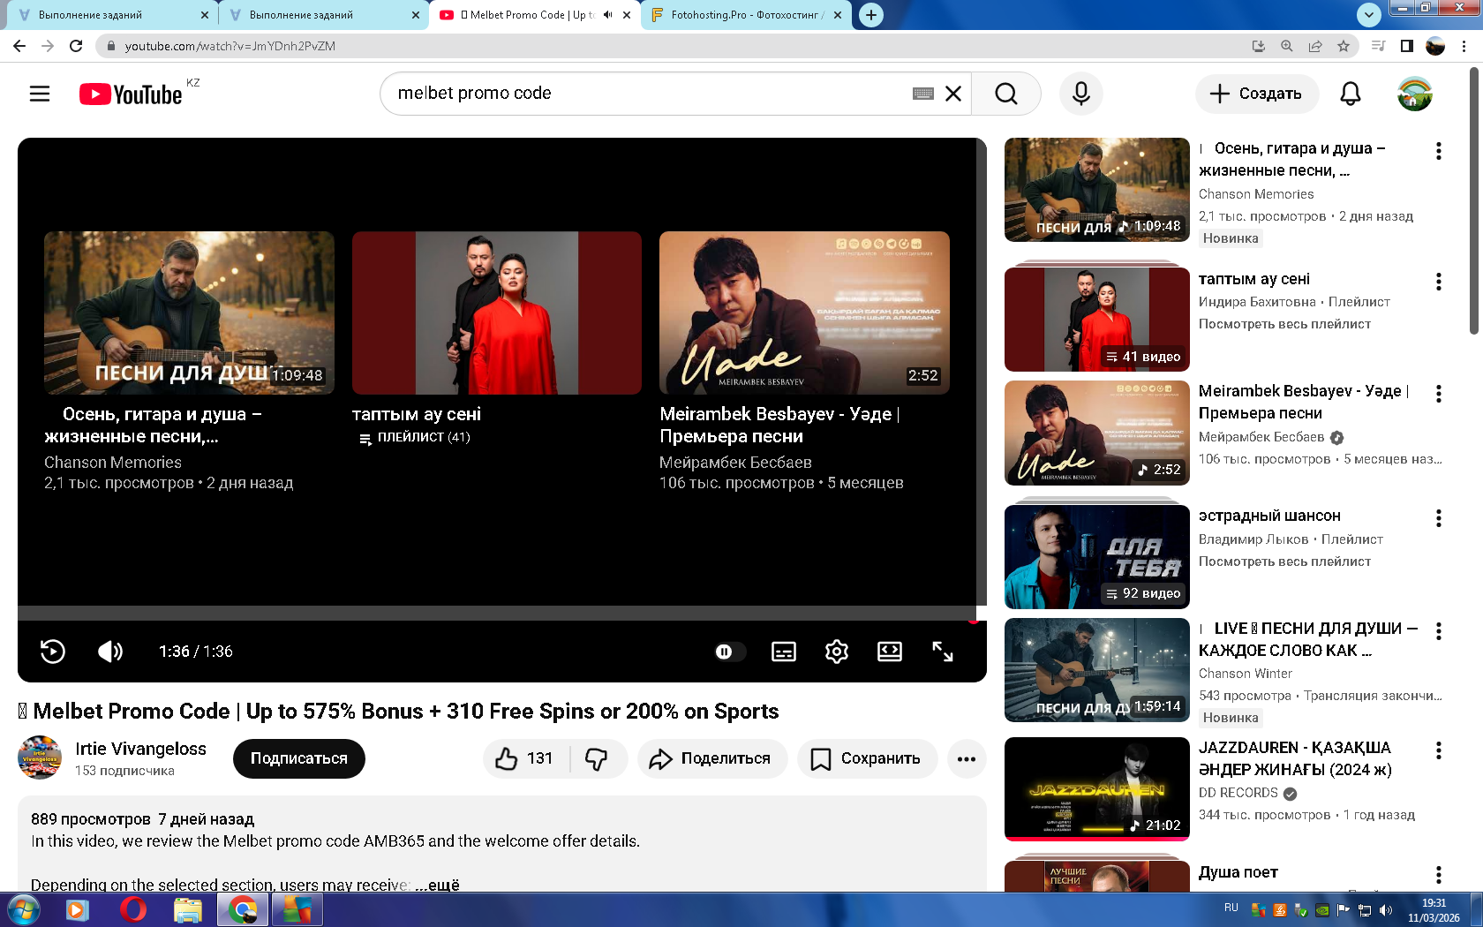Click the Создать create button

tap(1257, 94)
